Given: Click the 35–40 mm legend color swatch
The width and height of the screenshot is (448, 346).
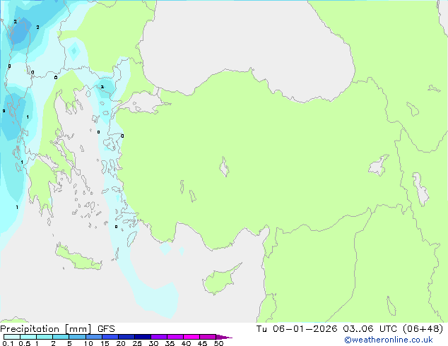Looking at the screenshot, I should click(x=175, y=337).
